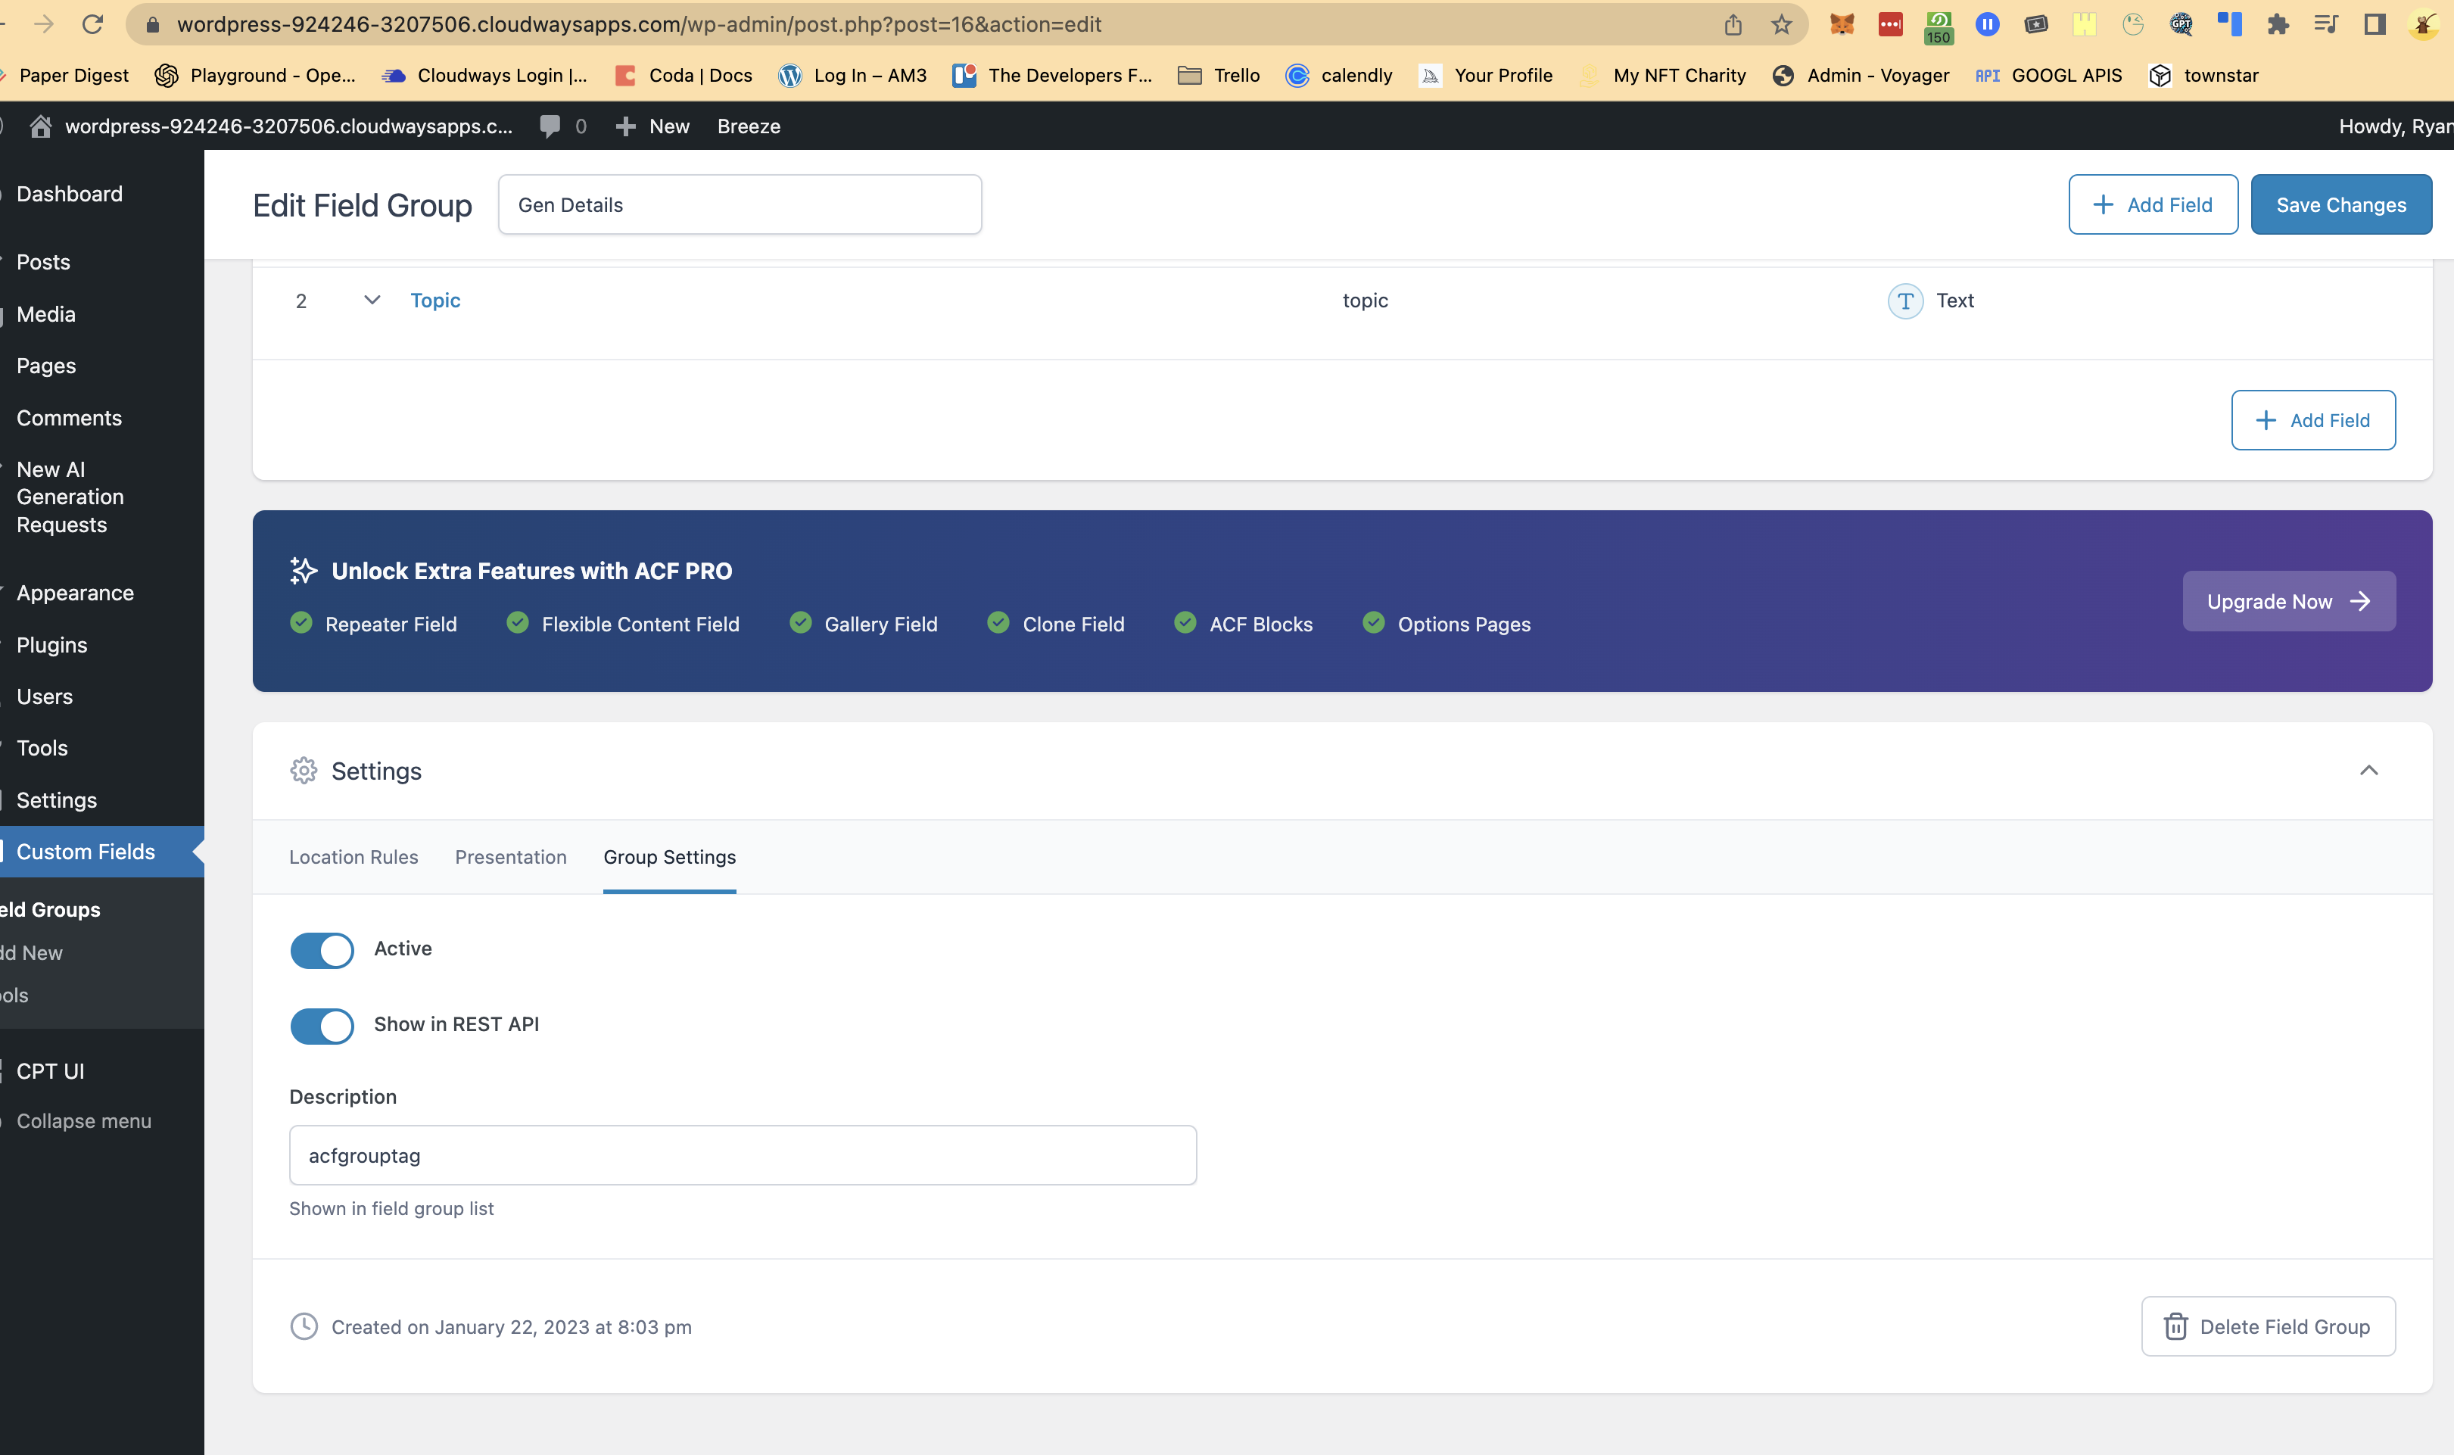Image resolution: width=2454 pixels, height=1455 pixels.
Task: Open the Cloudways Login bookmark
Action: tap(485, 76)
